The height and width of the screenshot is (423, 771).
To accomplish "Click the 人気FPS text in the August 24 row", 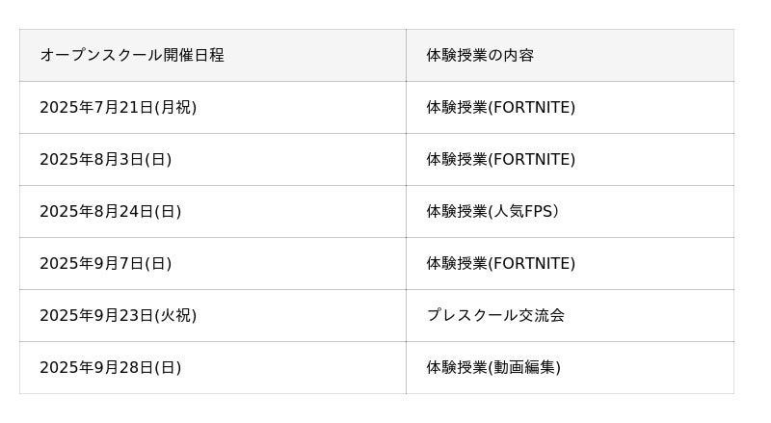I will [523, 212].
